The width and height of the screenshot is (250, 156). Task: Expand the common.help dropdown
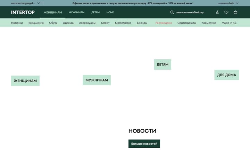228,3
